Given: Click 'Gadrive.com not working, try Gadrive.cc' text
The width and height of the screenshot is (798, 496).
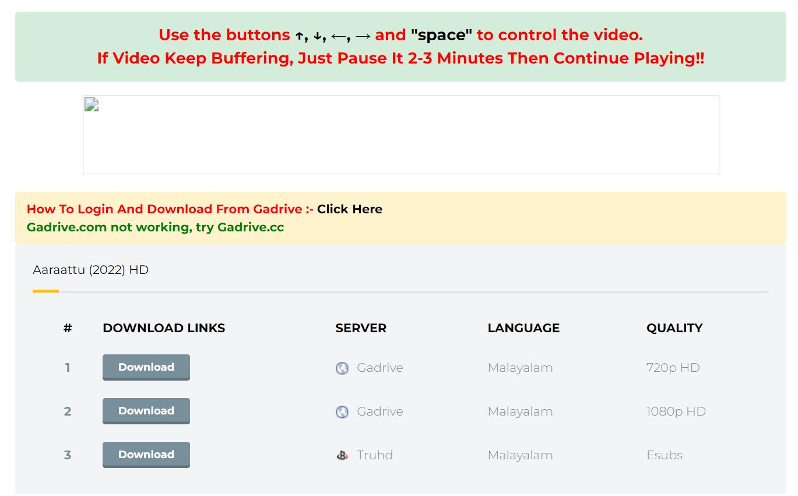Looking at the screenshot, I should [156, 227].
